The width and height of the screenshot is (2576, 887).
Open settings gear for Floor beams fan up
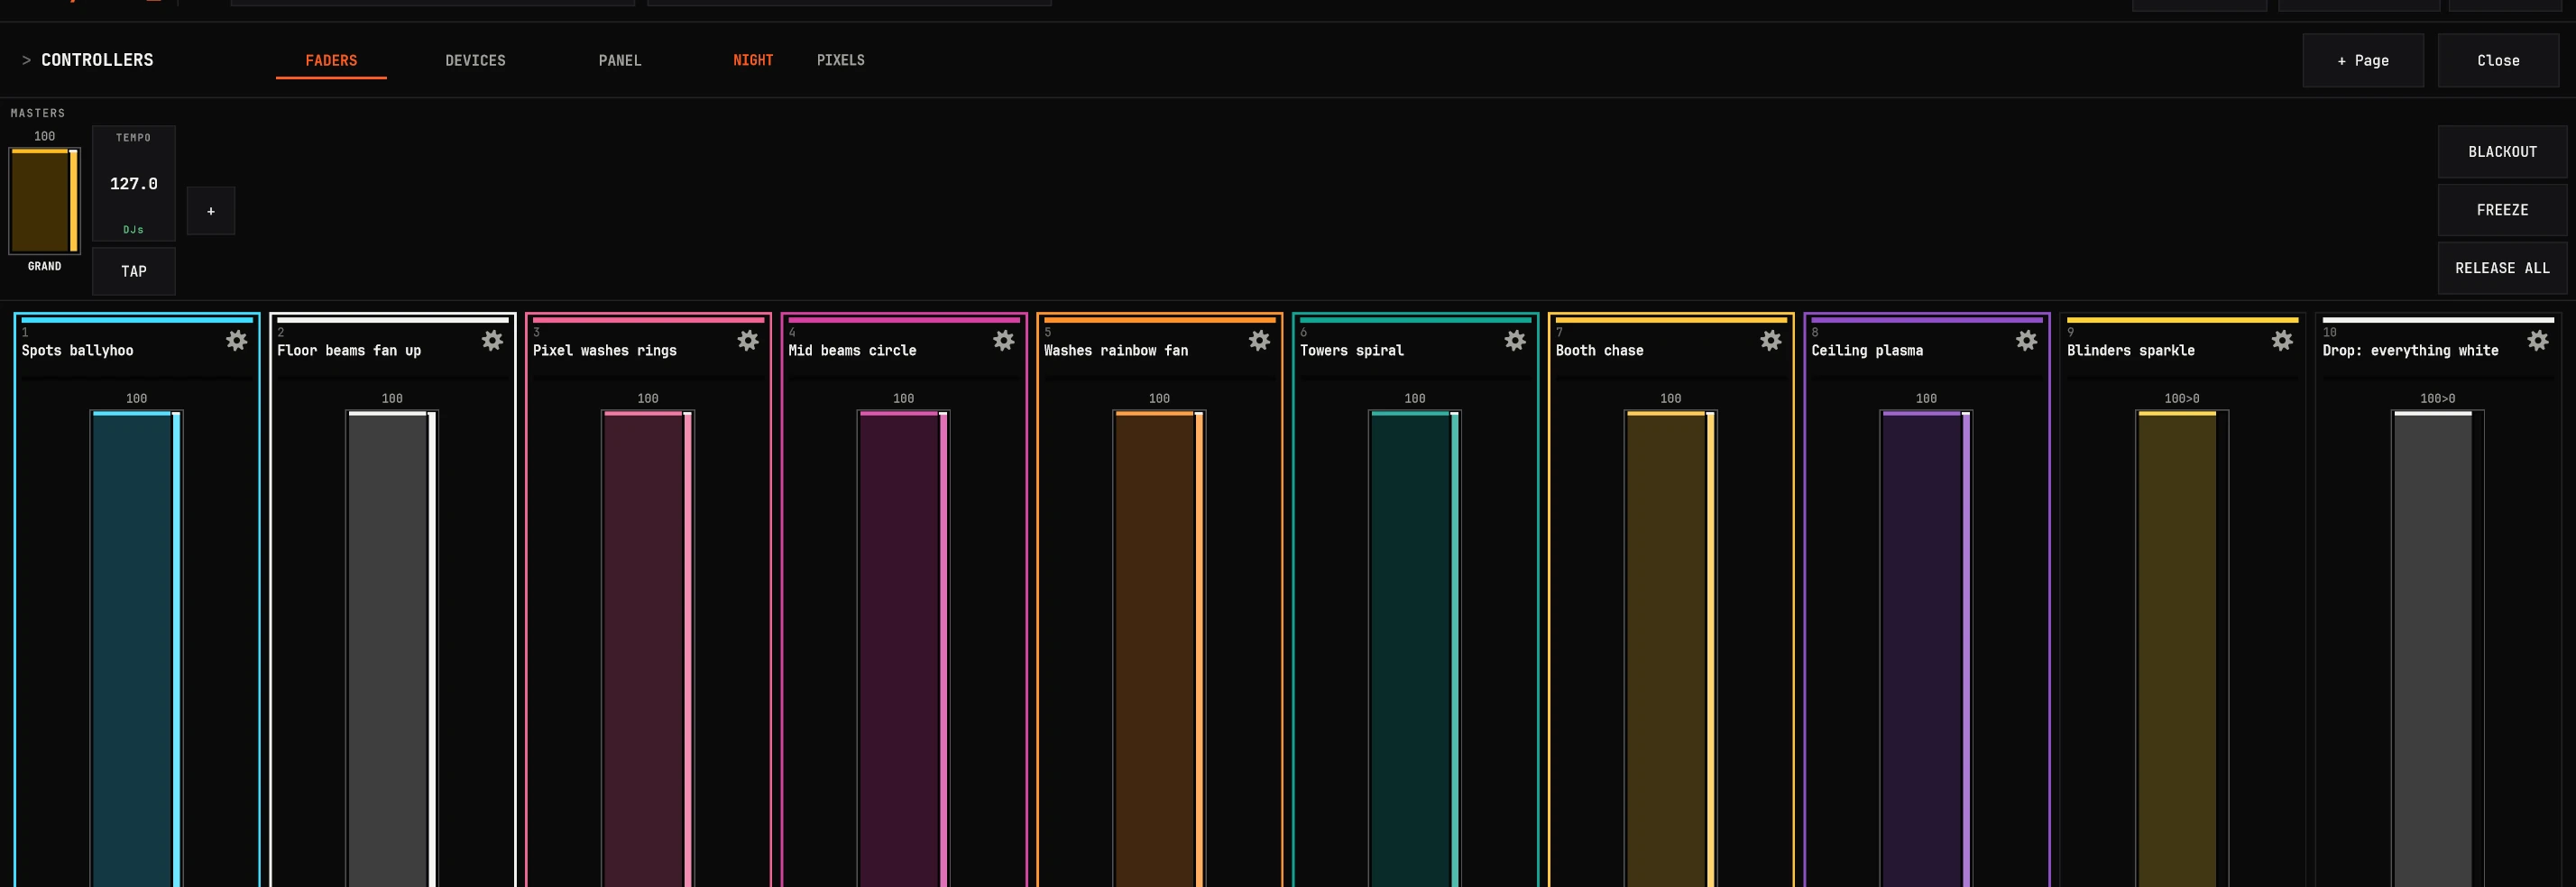(492, 341)
